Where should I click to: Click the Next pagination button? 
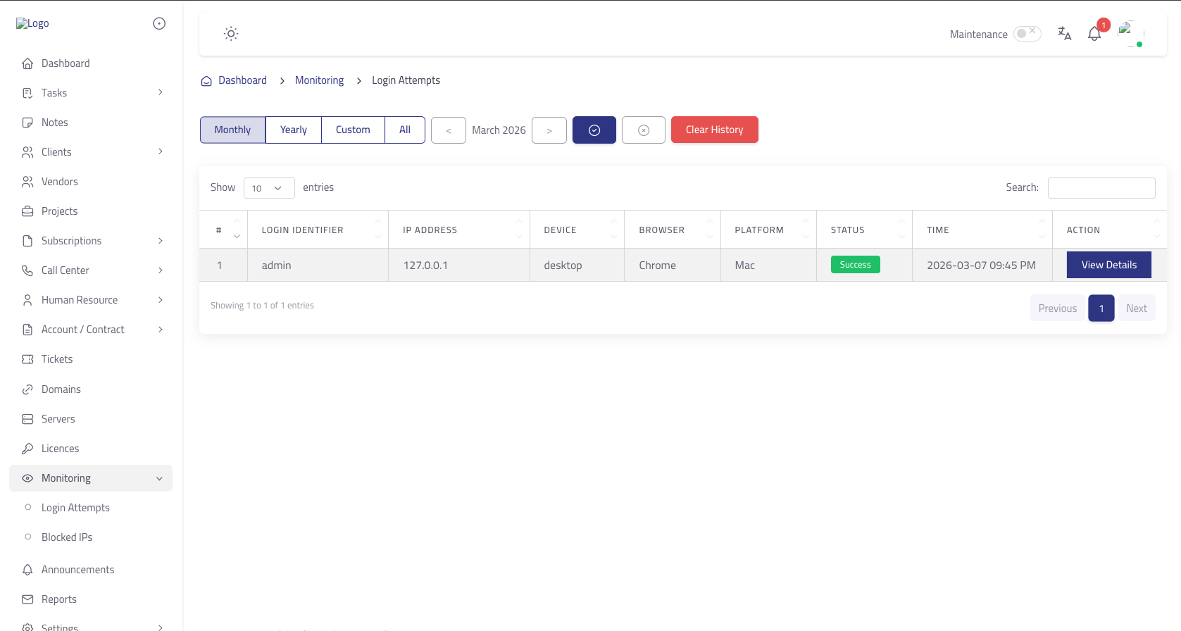pos(1137,308)
